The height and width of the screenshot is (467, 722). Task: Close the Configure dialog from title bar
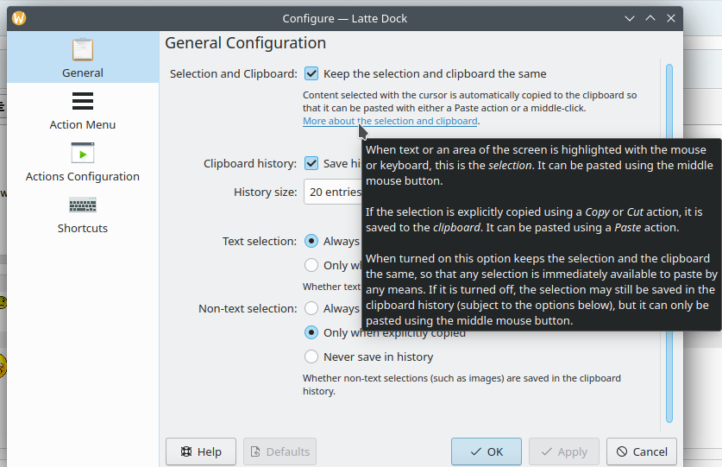(x=670, y=18)
